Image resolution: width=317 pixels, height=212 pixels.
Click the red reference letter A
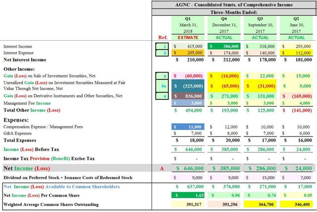(x=162, y=168)
